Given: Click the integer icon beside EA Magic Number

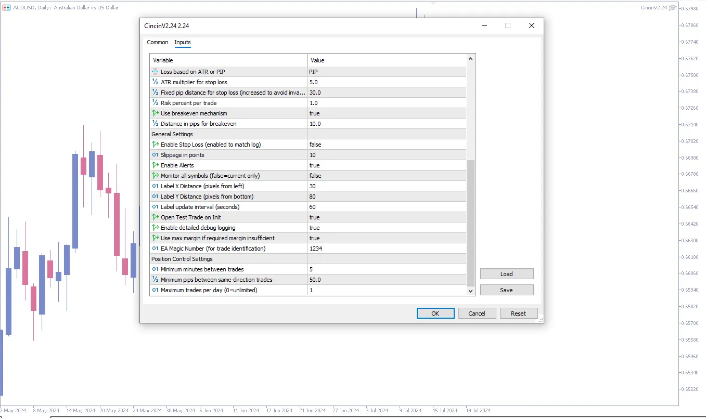Looking at the screenshot, I should coord(155,249).
